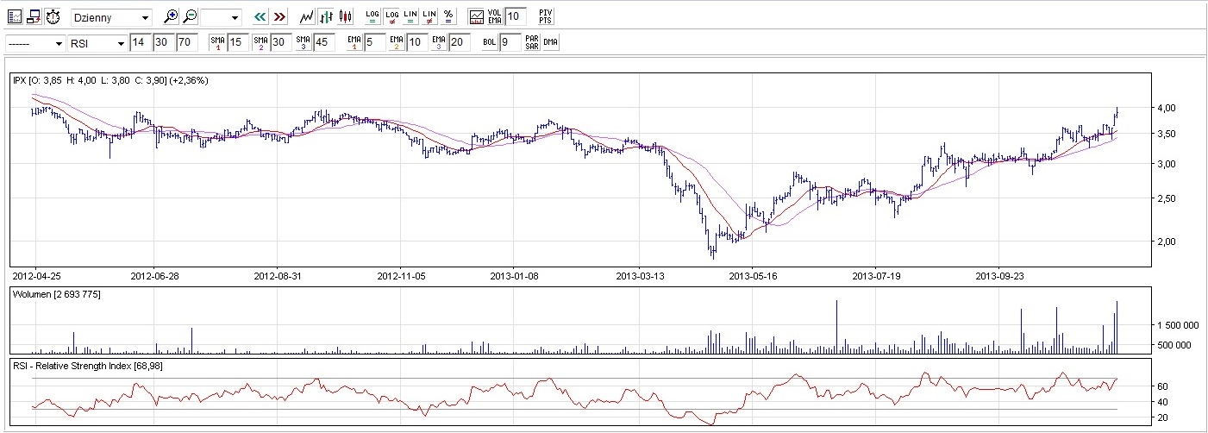Toggle the SMA 1 moving average
The height and width of the screenshot is (433, 1208).
pyautogui.click(x=218, y=42)
